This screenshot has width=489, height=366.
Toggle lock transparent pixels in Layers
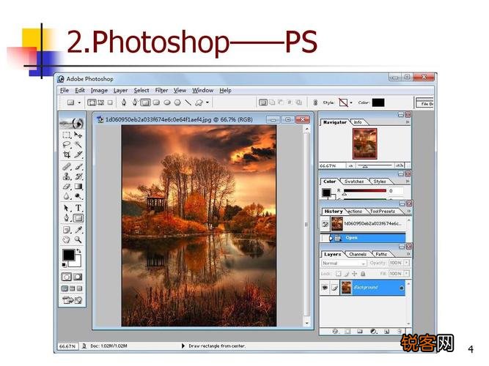(339, 274)
